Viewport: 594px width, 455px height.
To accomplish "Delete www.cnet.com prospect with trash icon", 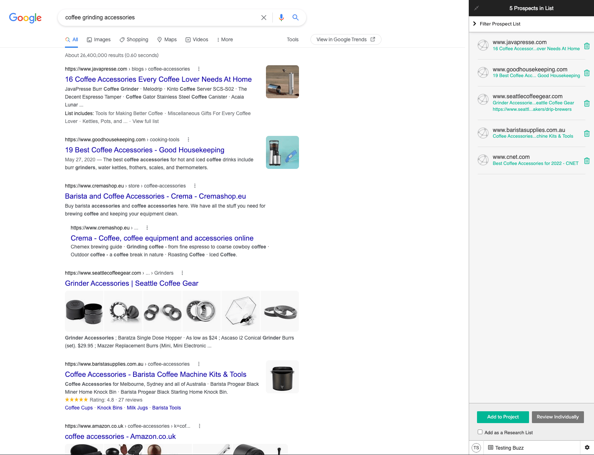I will coord(587,161).
